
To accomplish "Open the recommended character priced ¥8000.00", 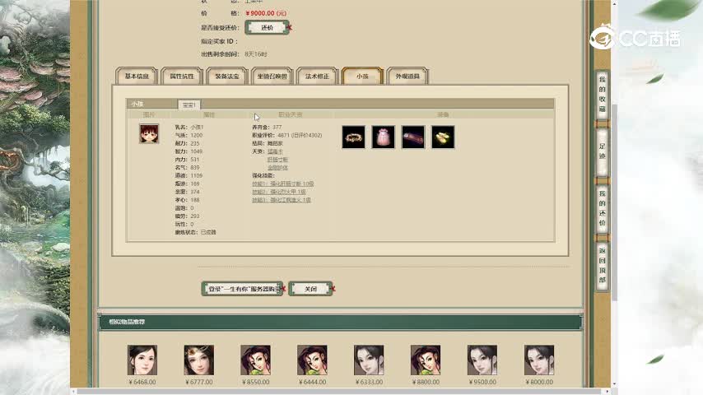I will (539, 360).
